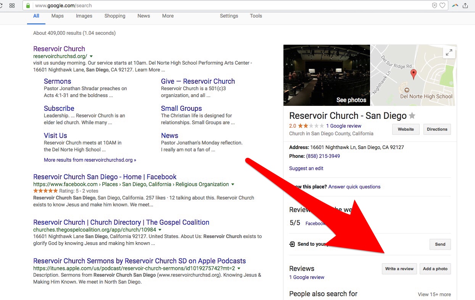Click the Del Norte High School map icon
Image resolution: width=475 pixels, height=300 pixels.
coord(407,90)
